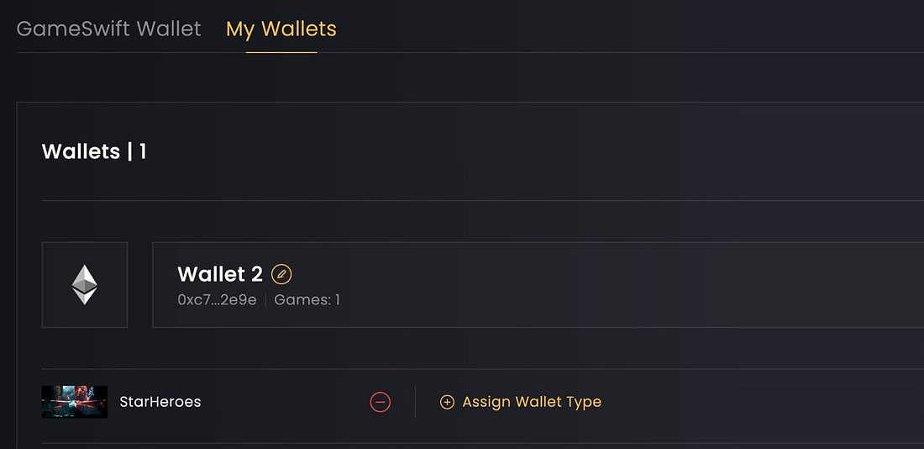Image resolution: width=924 pixels, height=449 pixels.
Task: Click vertical divider beside the remove icon
Action: point(415,402)
